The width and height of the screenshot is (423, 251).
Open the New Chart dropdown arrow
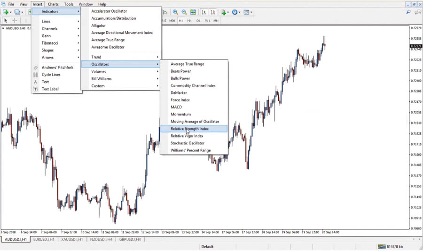click(x=10, y=12)
